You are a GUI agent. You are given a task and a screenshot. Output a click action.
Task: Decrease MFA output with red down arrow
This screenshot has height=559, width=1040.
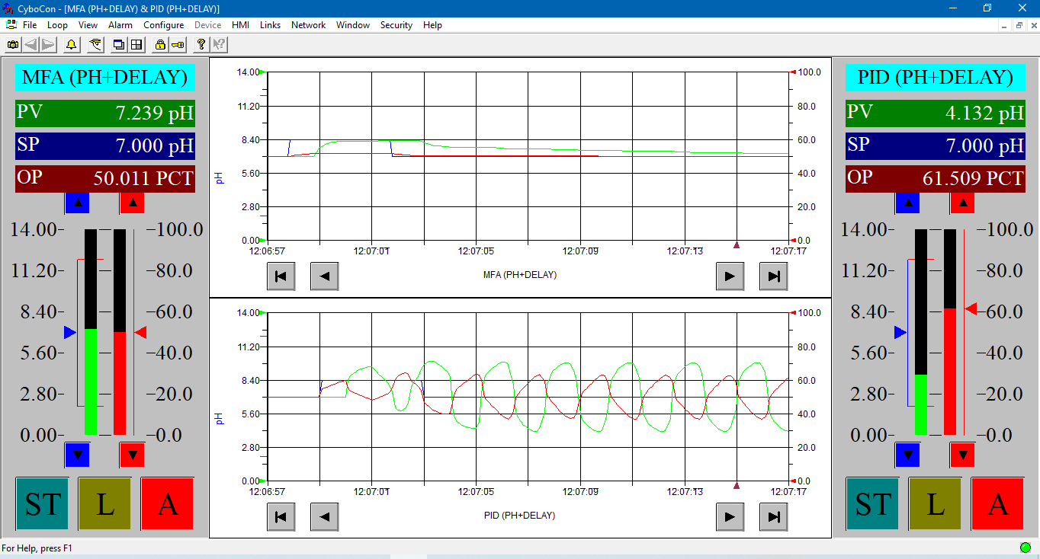point(132,455)
